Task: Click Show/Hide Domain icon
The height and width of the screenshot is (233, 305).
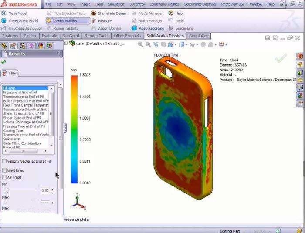Action: pyautogui.click(x=94, y=13)
